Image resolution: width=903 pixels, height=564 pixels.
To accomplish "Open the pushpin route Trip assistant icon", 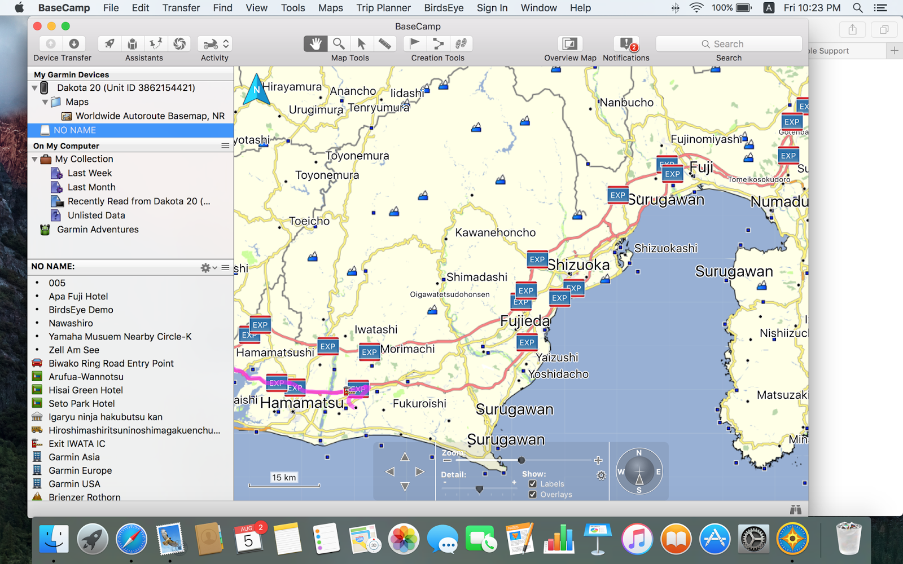I will 156,44.
